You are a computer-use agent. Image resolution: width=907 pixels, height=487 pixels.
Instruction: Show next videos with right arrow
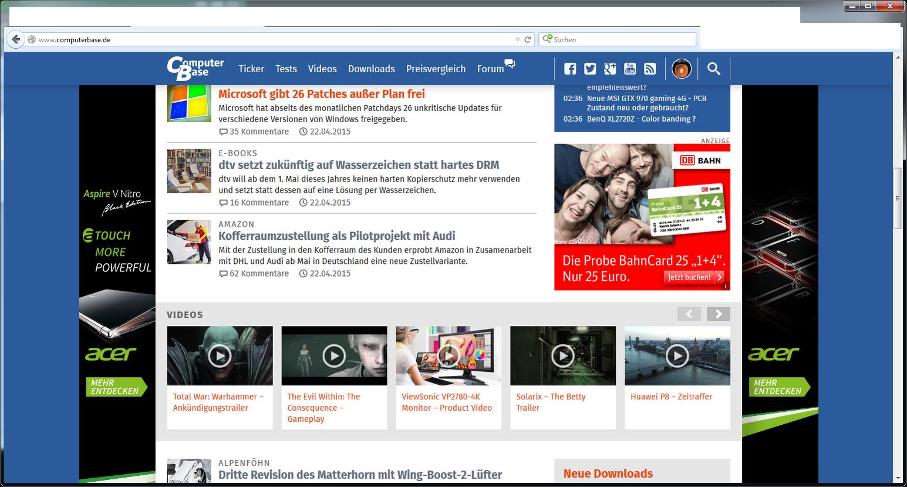point(719,314)
